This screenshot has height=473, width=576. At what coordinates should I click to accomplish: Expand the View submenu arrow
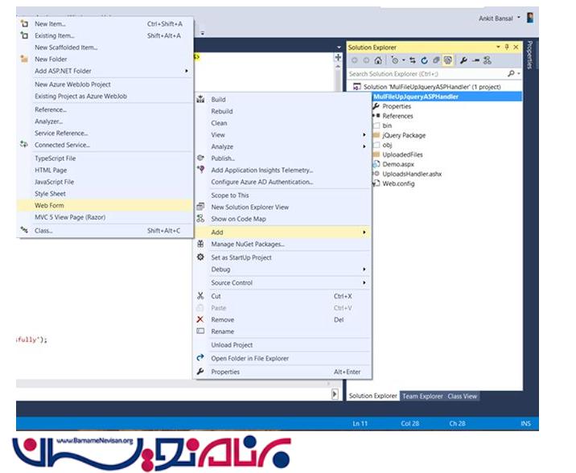tap(364, 135)
